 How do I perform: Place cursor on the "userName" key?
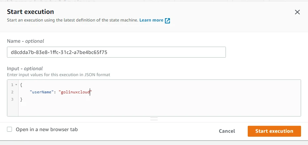point(41,92)
